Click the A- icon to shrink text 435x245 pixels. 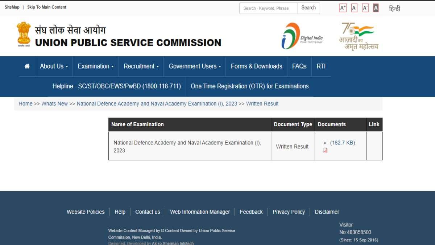(365, 7)
